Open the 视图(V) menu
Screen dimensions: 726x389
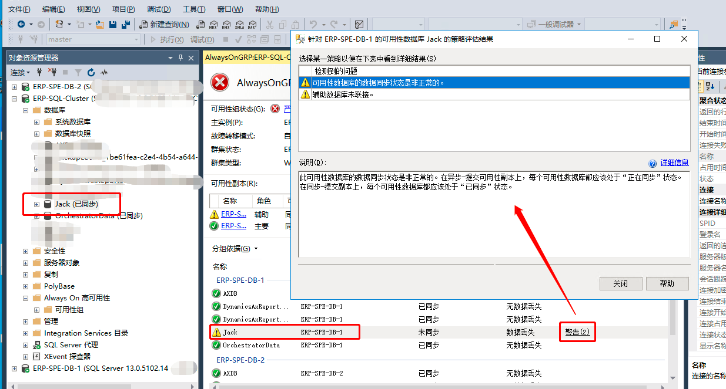coord(88,9)
